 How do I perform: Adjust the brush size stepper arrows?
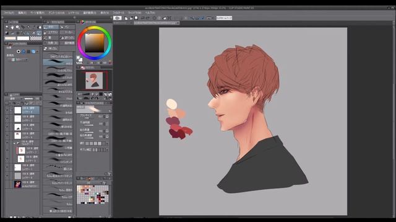click(x=105, y=117)
